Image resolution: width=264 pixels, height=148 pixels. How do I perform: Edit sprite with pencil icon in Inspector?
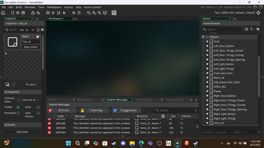point(13,85)
